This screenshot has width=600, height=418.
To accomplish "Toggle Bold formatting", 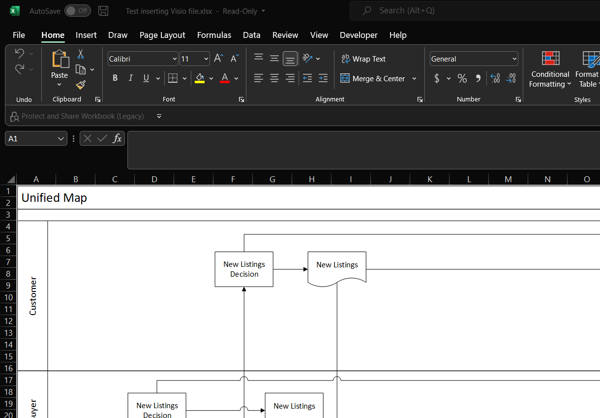I will pyautogui.click(x=115, y=78).
